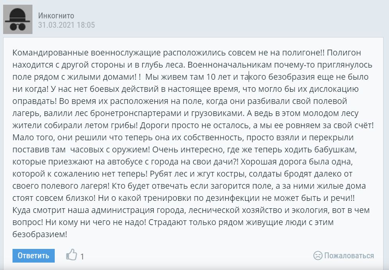Click the comment timestamp 31.03.2021 18:05

(x=66, y=25)
